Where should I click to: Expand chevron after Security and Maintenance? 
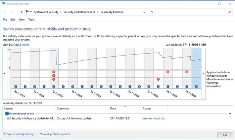pos(98,12)
